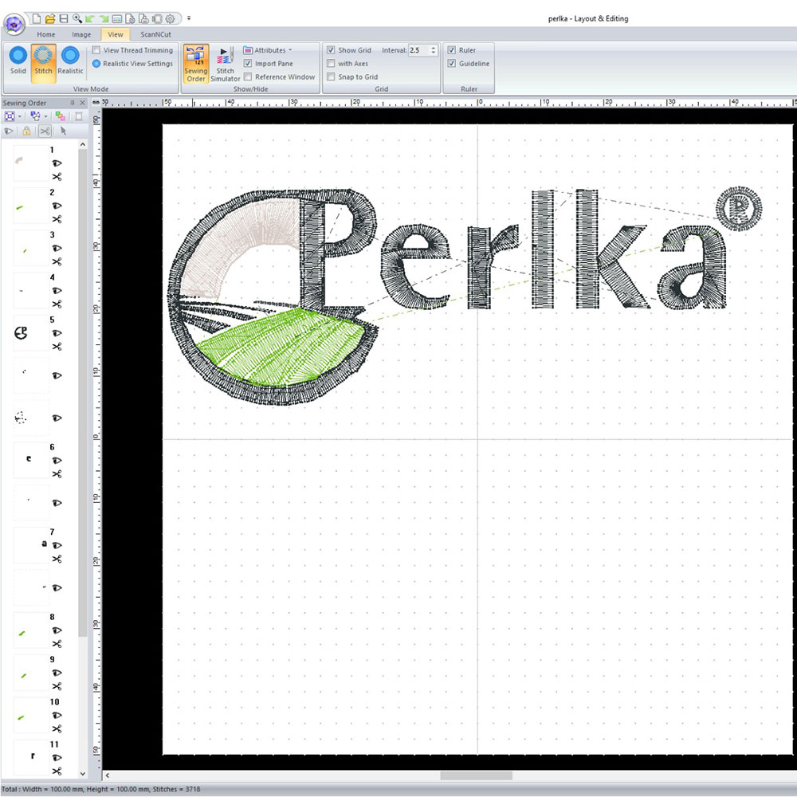Enable View Thread Trimming checkbox
The height and width of the screenshot is (797, 797).
pos(96,50)
